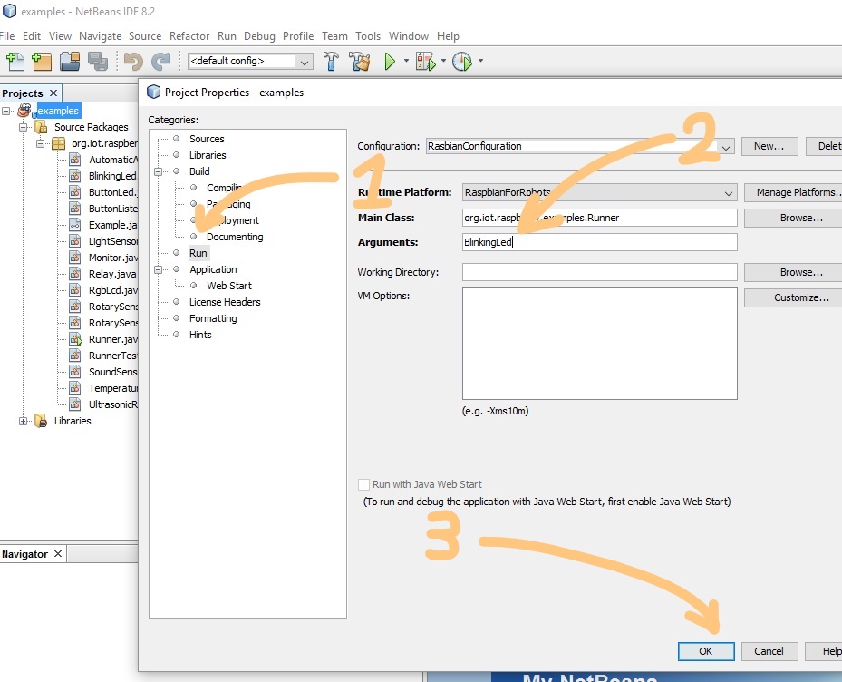Collapse the Build category node
The width and height of the screenshot is (842, 682).
click(159, 172)
